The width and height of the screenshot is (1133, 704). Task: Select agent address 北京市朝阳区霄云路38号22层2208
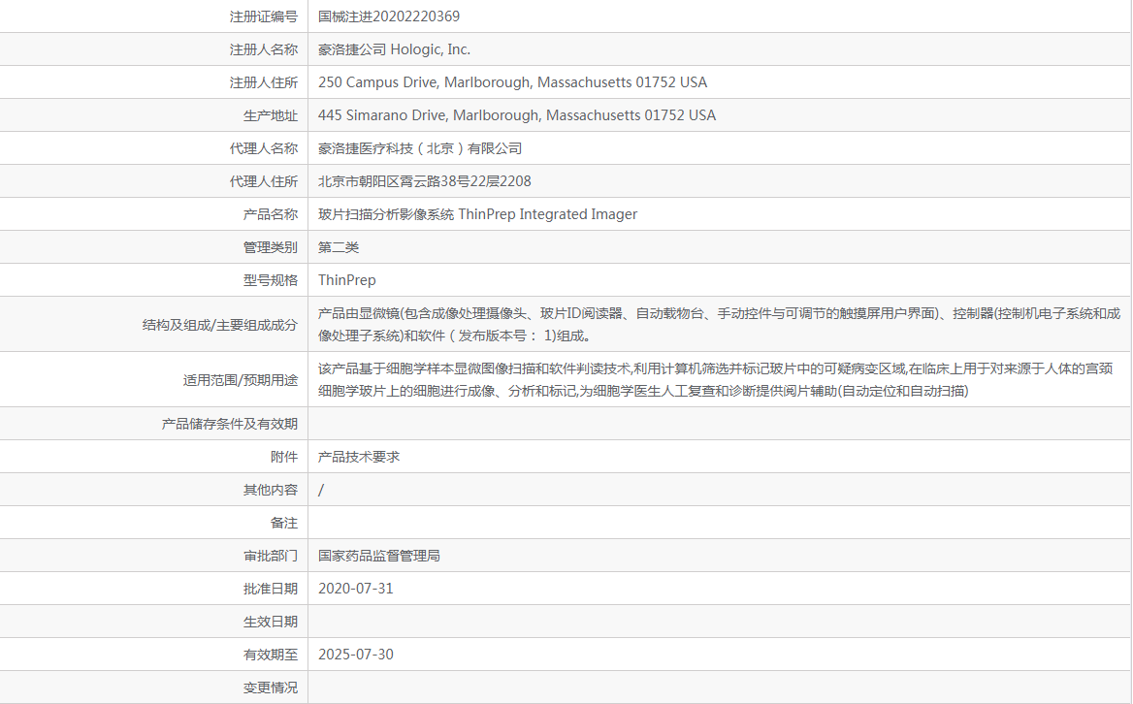424,181
